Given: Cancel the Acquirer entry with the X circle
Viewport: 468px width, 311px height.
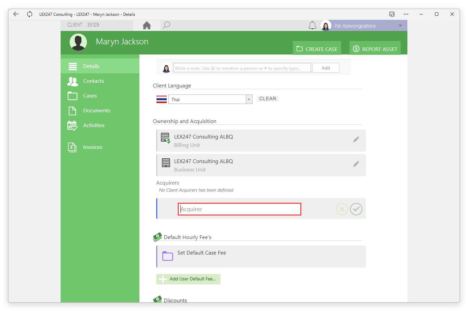Looking at the screenshot, I should tap(342, 209).
